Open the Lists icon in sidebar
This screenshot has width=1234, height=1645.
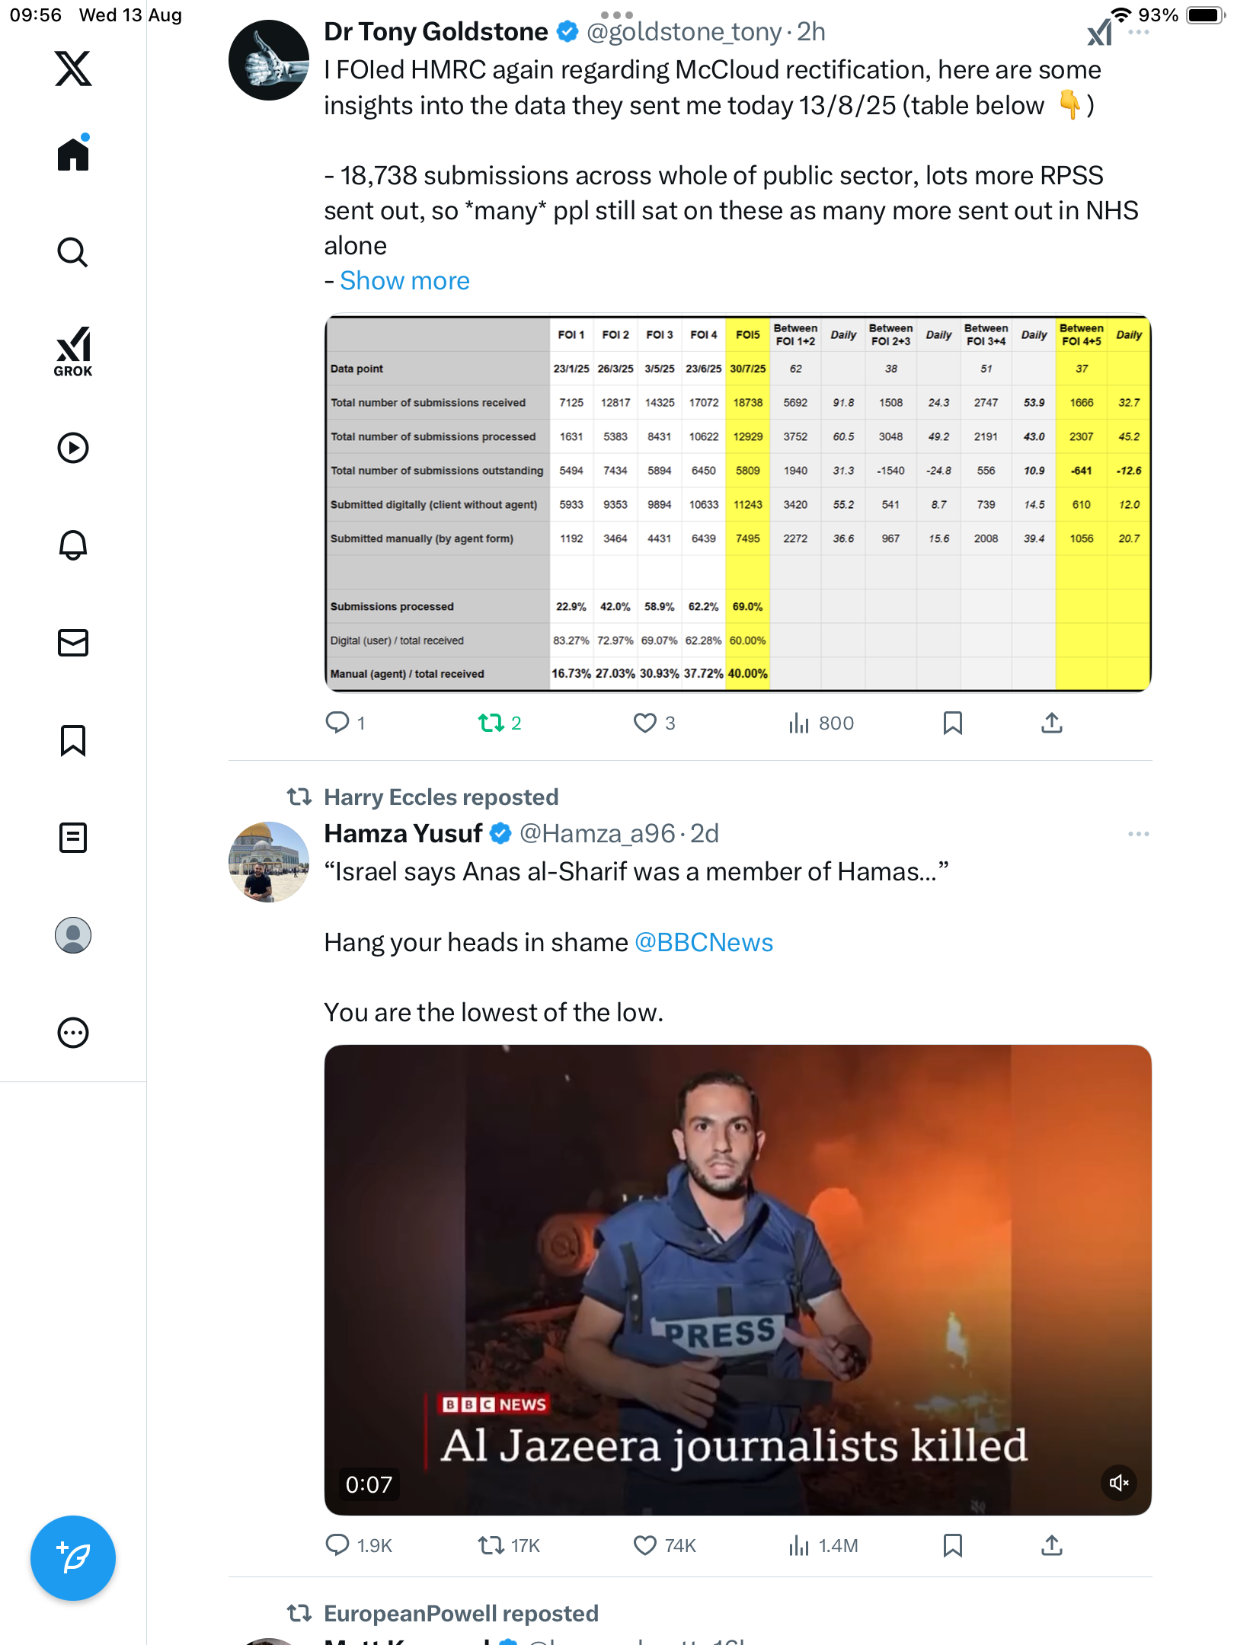73,838
